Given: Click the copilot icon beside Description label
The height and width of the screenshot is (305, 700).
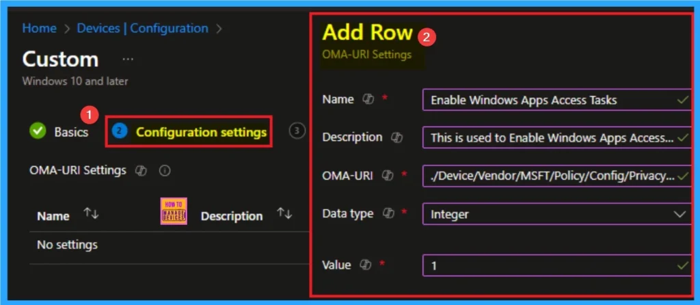Looking at the screenshot, I should tap(396, 137).
